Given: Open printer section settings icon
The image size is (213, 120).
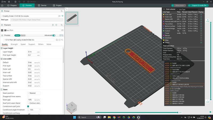Looking at the screenshot, I should tap(62, 11).
